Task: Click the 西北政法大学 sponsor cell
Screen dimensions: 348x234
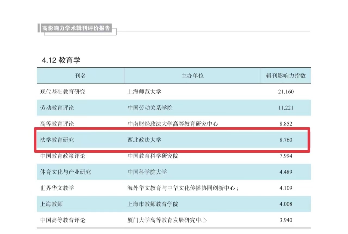Action: click(144, 140)
